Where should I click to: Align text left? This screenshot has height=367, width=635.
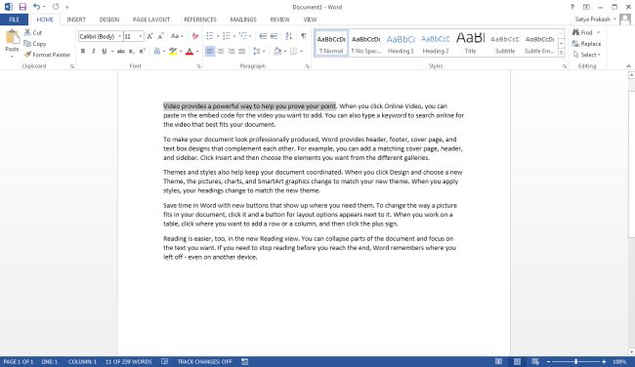click(210, 51)
